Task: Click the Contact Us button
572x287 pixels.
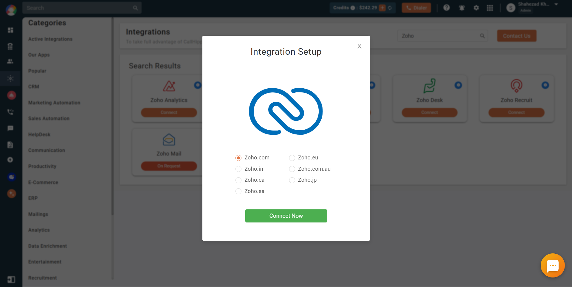Action: coord(517,36)
